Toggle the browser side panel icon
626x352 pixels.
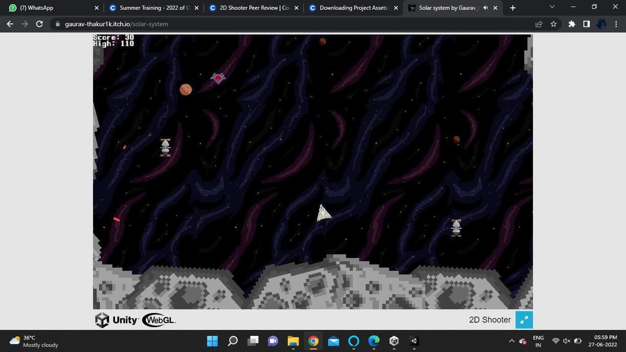tap(586, 23)
